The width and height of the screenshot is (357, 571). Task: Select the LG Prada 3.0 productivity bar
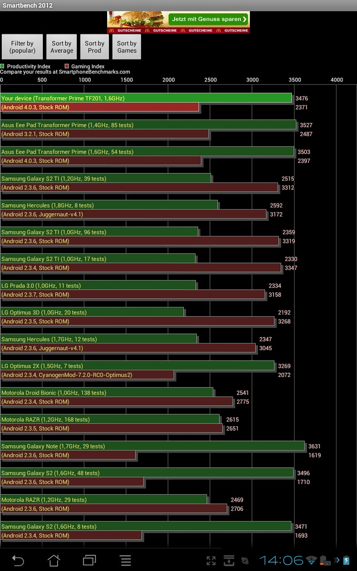click(x=98, y=285)
